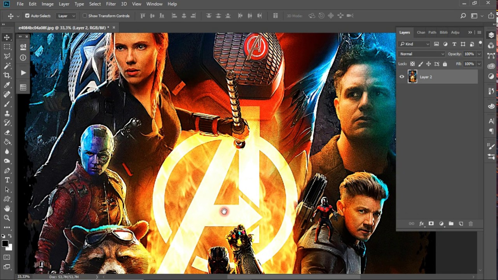Select the Eyedropper tool
The image size is (498, 280).
pos(7,85)
